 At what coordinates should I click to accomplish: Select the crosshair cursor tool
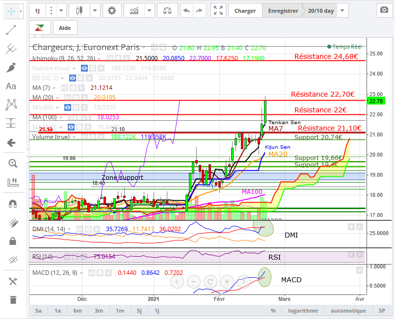point(11,11)
